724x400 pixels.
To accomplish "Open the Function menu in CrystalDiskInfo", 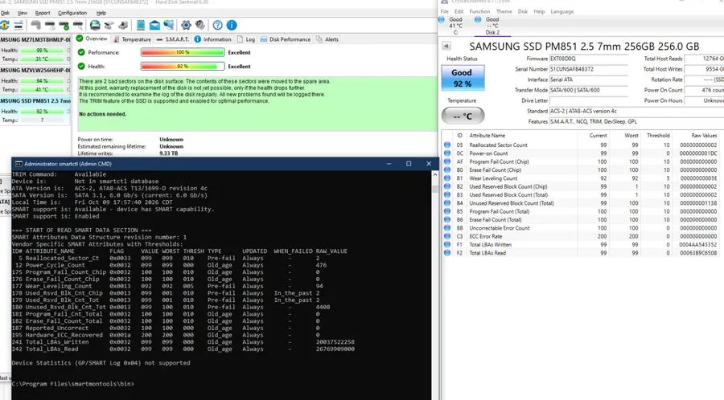I will click(x=479, y=11).
